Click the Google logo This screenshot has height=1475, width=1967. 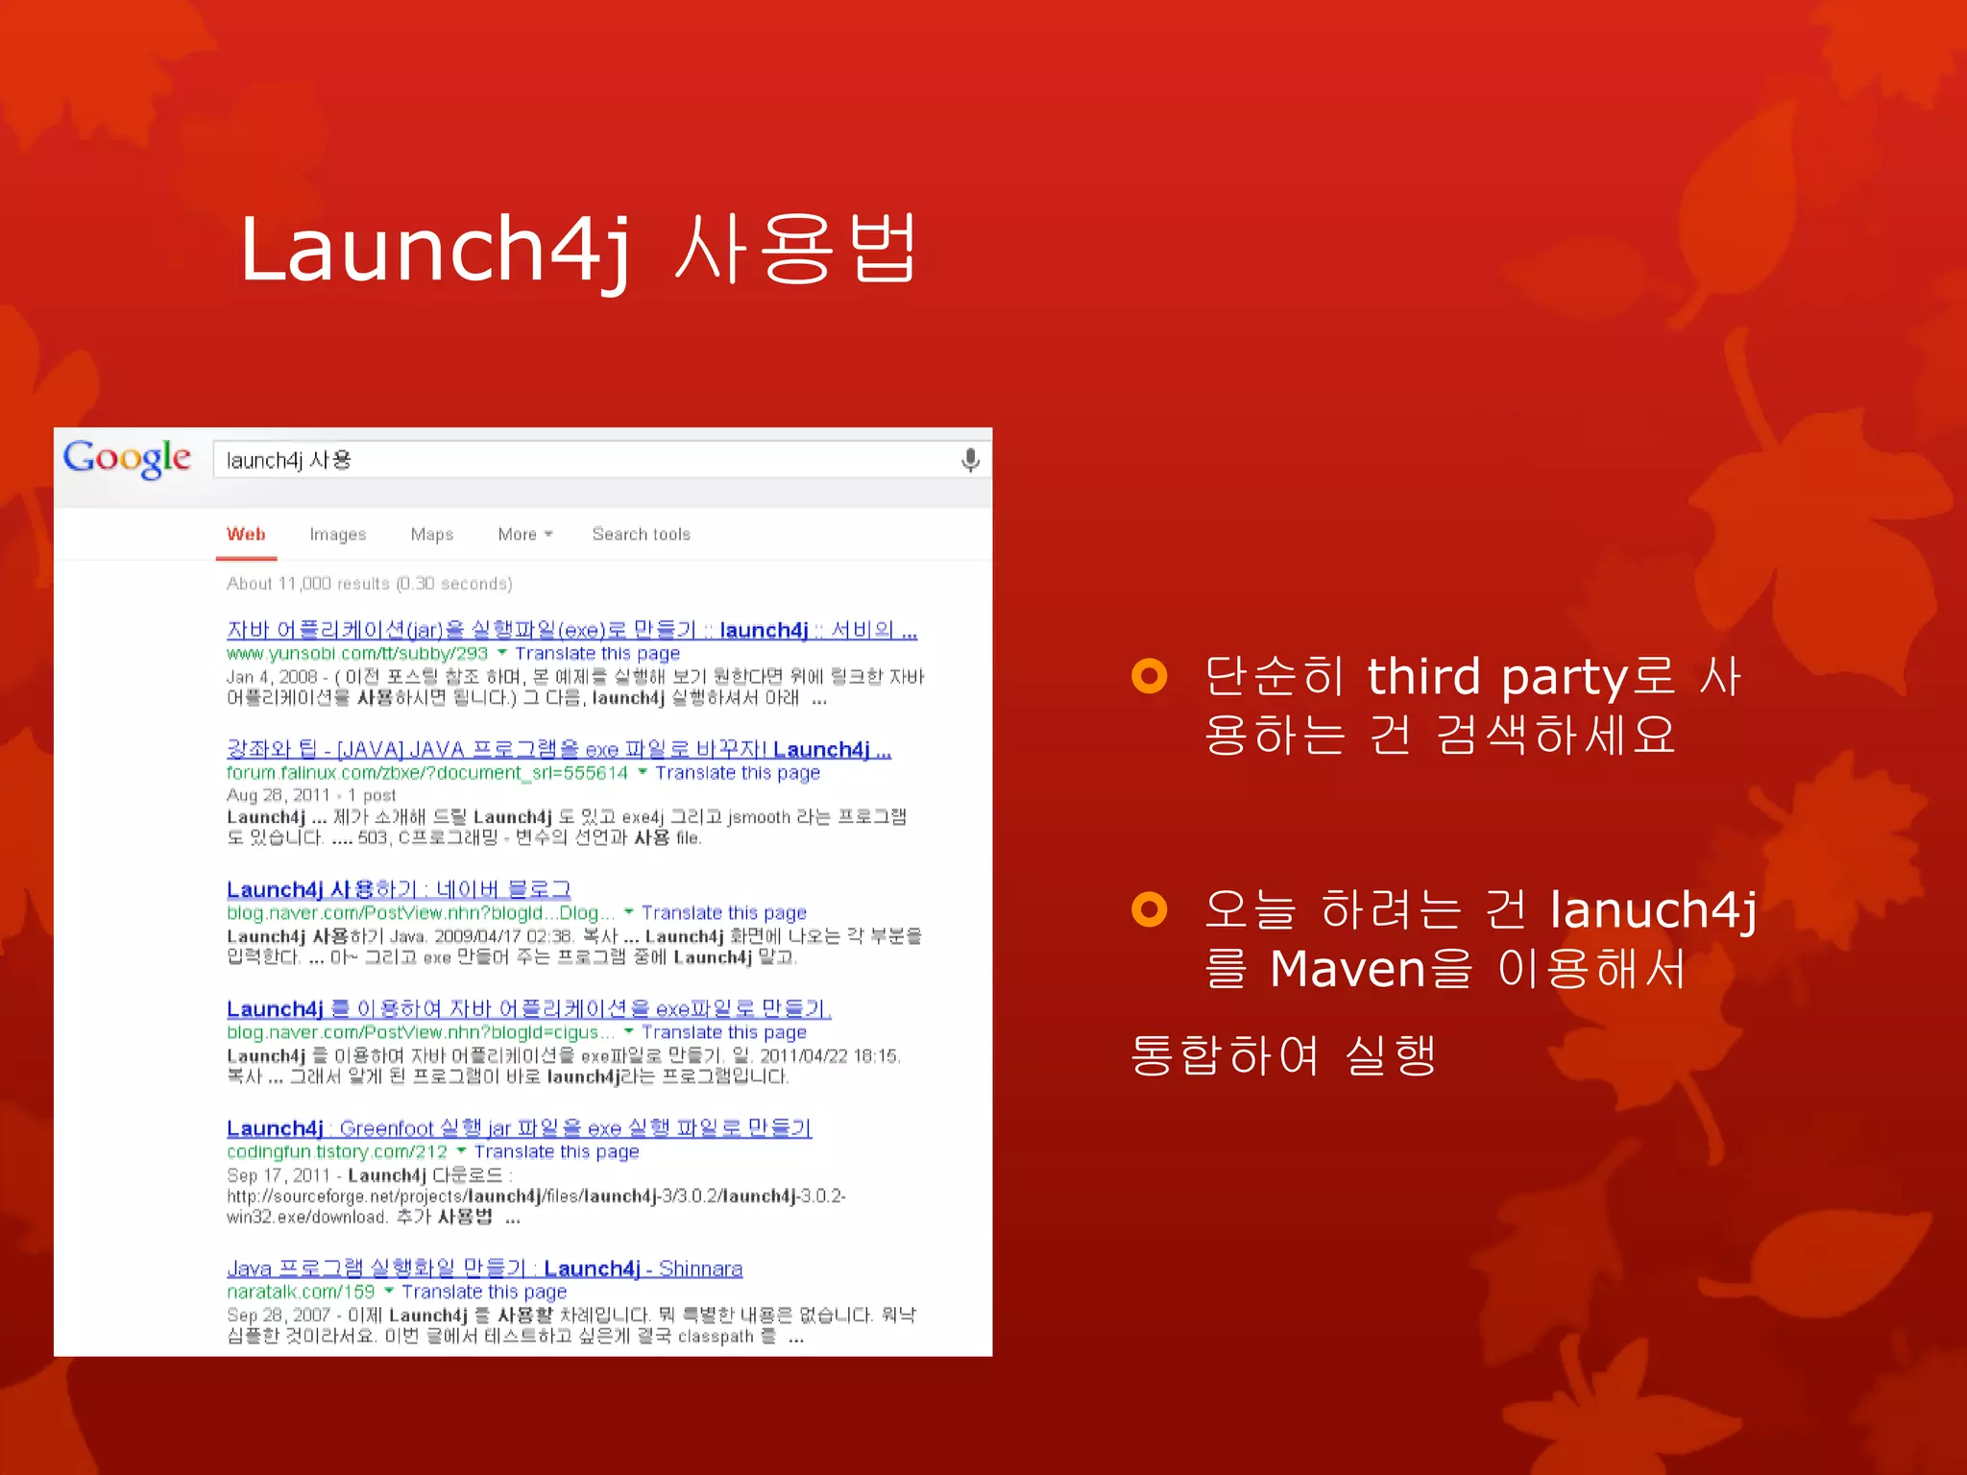(x=127, y=458)
